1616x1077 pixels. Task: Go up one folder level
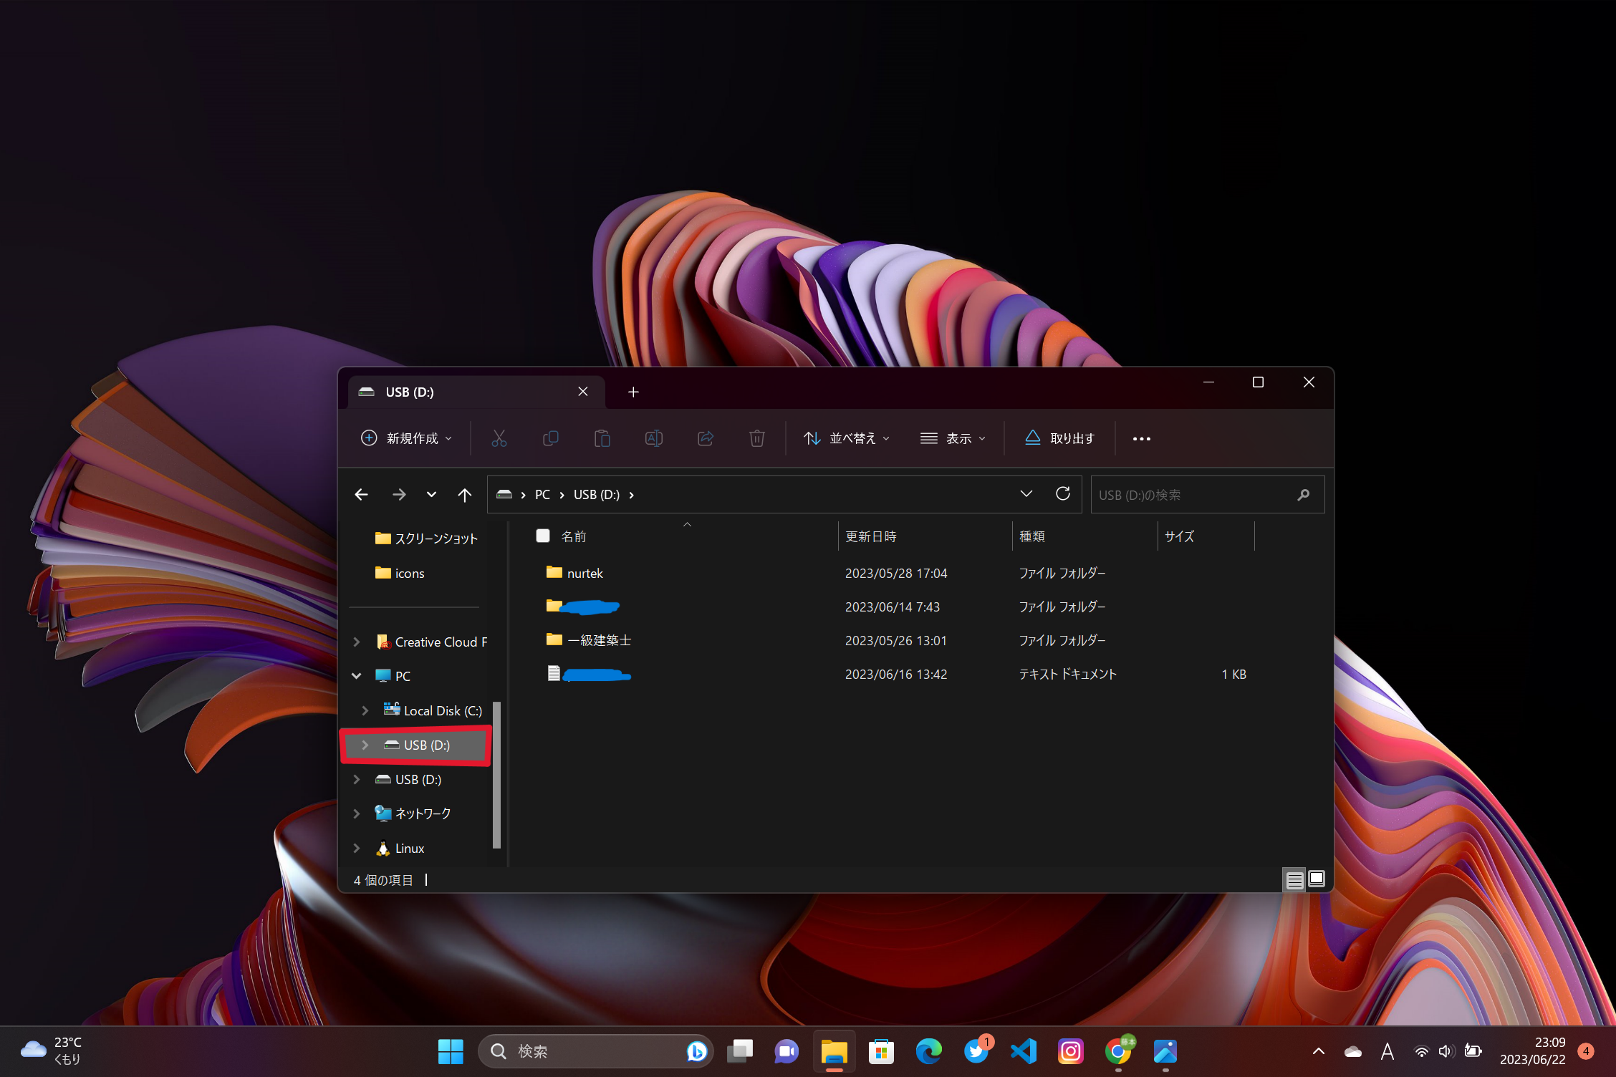465,495
